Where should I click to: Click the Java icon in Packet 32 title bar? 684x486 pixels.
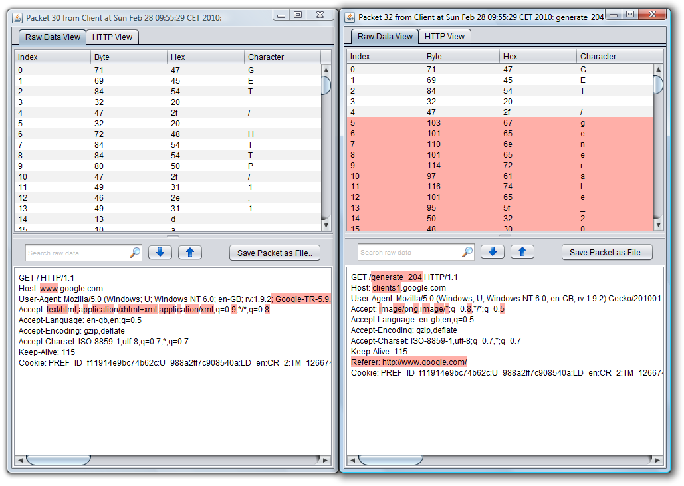point(350,17)
